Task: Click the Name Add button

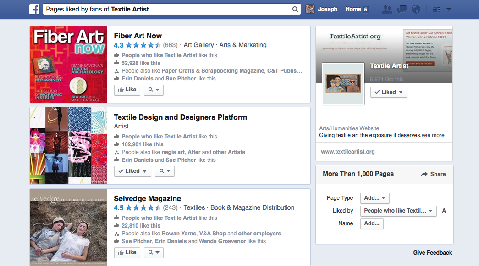Action: tap(371, 223)
